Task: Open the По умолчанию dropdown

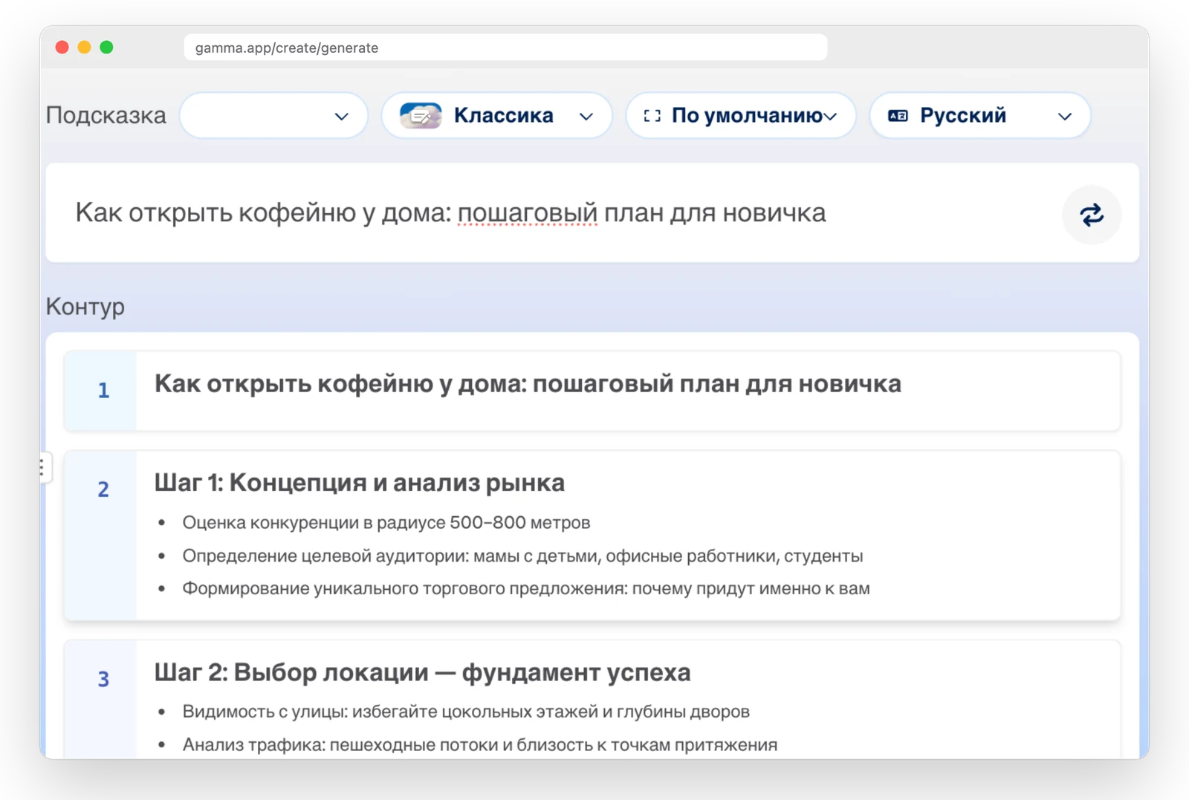Action: (x=741, y=116)
